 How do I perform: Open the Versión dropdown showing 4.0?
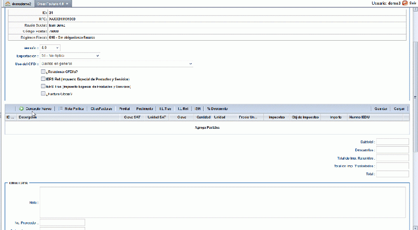point(50,47)
